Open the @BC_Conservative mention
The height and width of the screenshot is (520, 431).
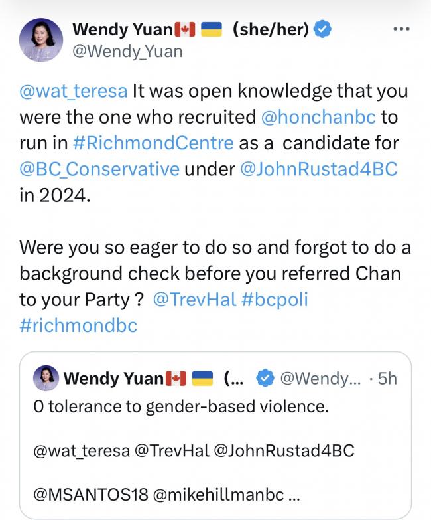(x=99, y=169)
